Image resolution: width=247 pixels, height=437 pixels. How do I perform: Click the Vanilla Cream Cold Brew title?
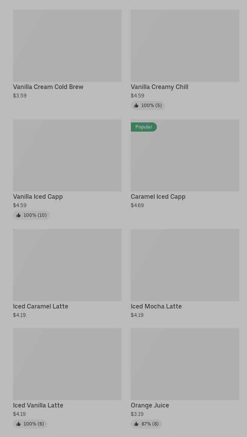click(x=48, y=87)
